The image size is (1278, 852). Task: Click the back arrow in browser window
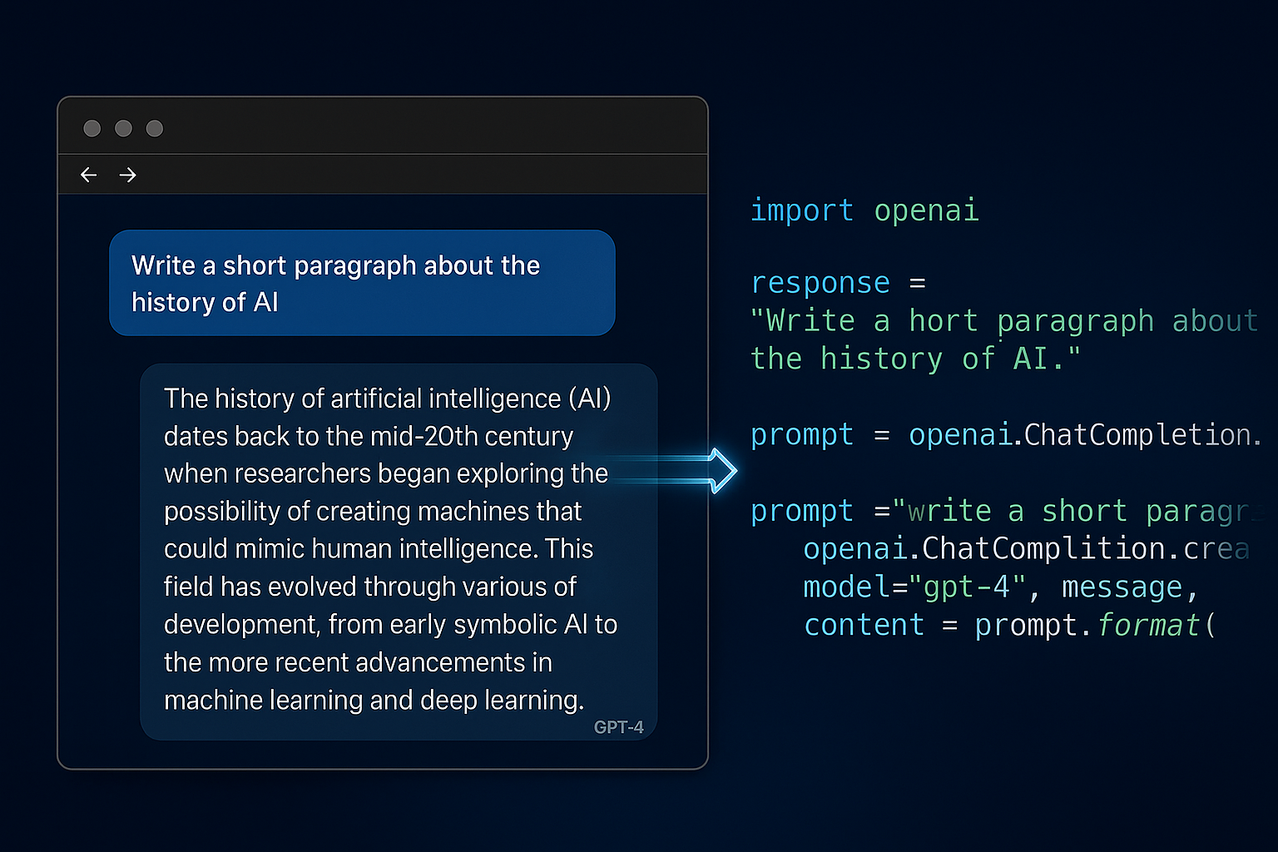pos(88,175)
